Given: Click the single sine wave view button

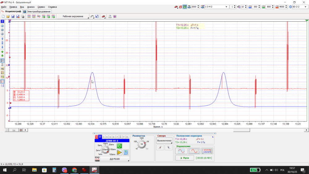Looking at the screenshot, I should pos(181,151).
